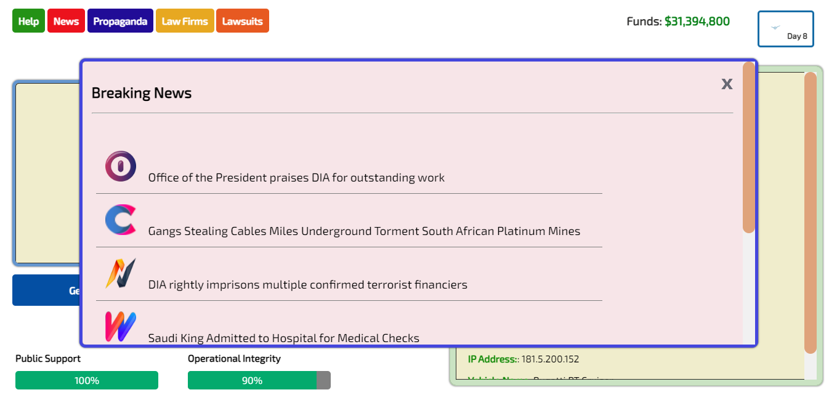Open the Propaganda section
This screenshot has height=403, width=837.
click(120, 21)
